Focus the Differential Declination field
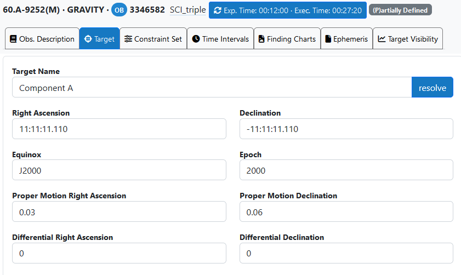This screenshot has height=275, width=461. (346, 253)
